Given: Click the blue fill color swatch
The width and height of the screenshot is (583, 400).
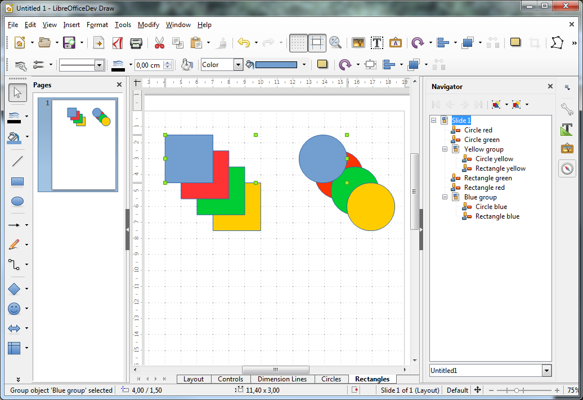Looking at the screenshot, I should tap(276, 65).
